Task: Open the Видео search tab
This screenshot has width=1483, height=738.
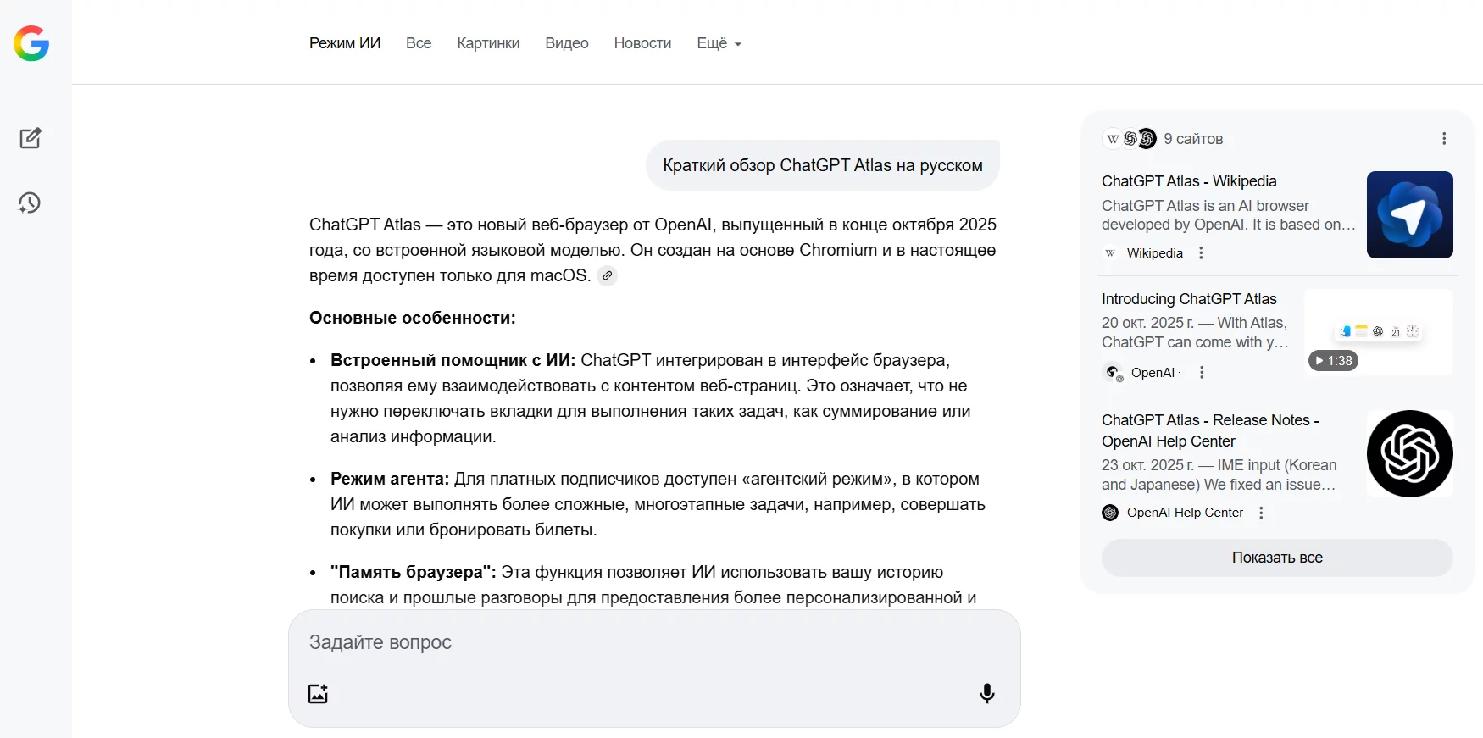Action: [x=566, y=43]
